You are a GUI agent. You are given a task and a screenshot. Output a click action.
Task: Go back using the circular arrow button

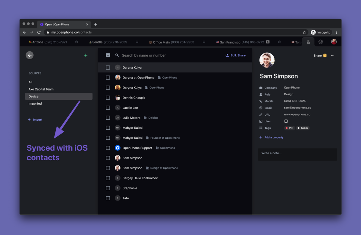(x=29, y=55)
